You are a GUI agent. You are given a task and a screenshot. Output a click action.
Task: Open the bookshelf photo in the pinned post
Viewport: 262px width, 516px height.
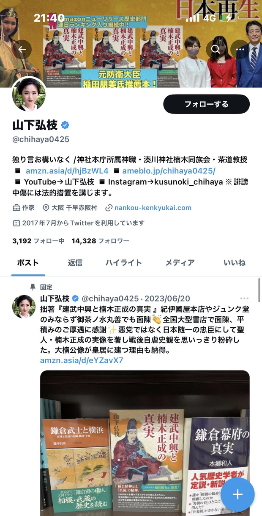145,443
